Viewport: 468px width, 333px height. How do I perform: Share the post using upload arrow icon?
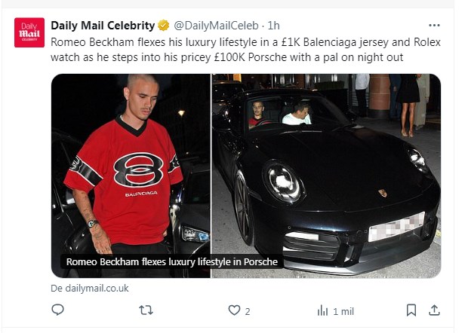[434, 310]
